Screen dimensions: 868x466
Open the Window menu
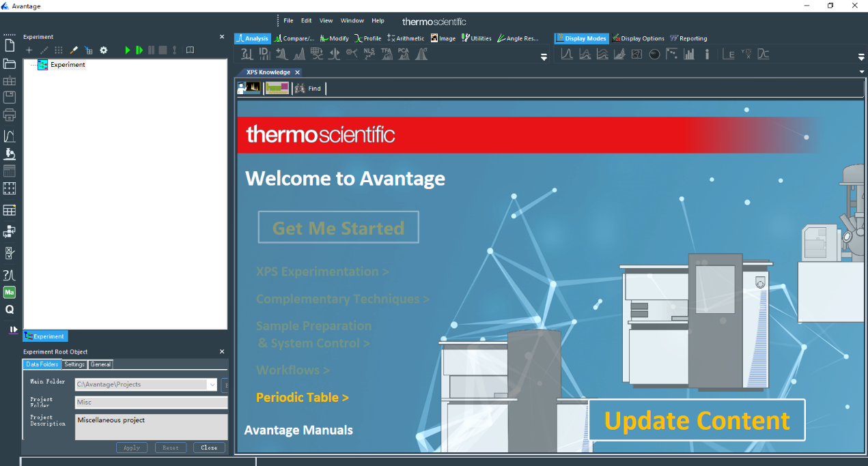tap(352, 20)
